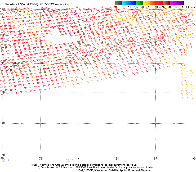The image size is (196, 172).
Task: Click the magenta-purple 40-50 knots legend swatch
Action: 177,3
